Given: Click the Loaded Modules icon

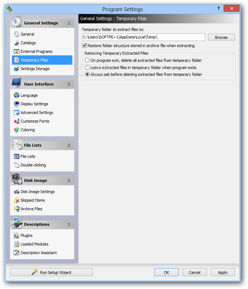Looking at the screenshot, I should coord(17,244).
